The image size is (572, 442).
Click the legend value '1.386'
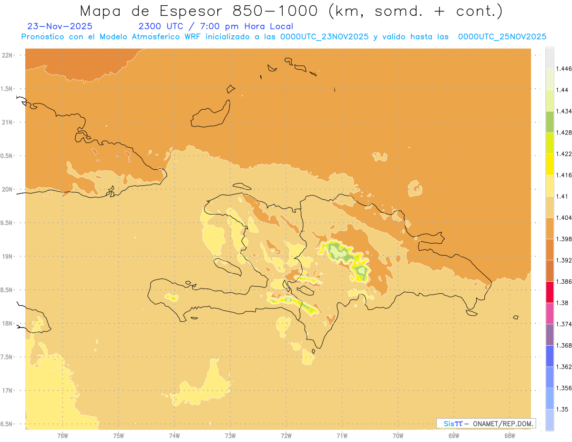pos(564,281)
